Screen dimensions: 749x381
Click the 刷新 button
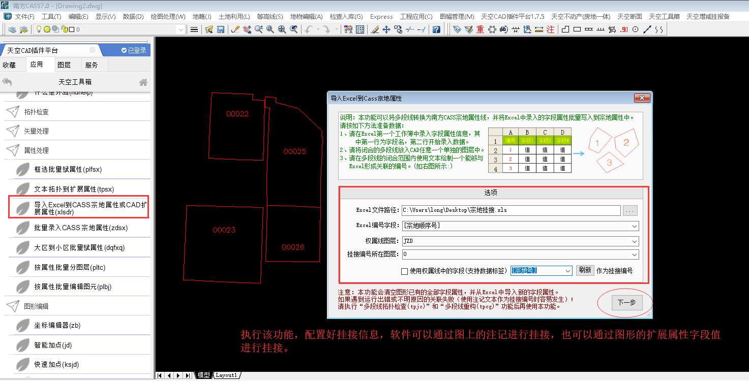[x=585, y=271]
